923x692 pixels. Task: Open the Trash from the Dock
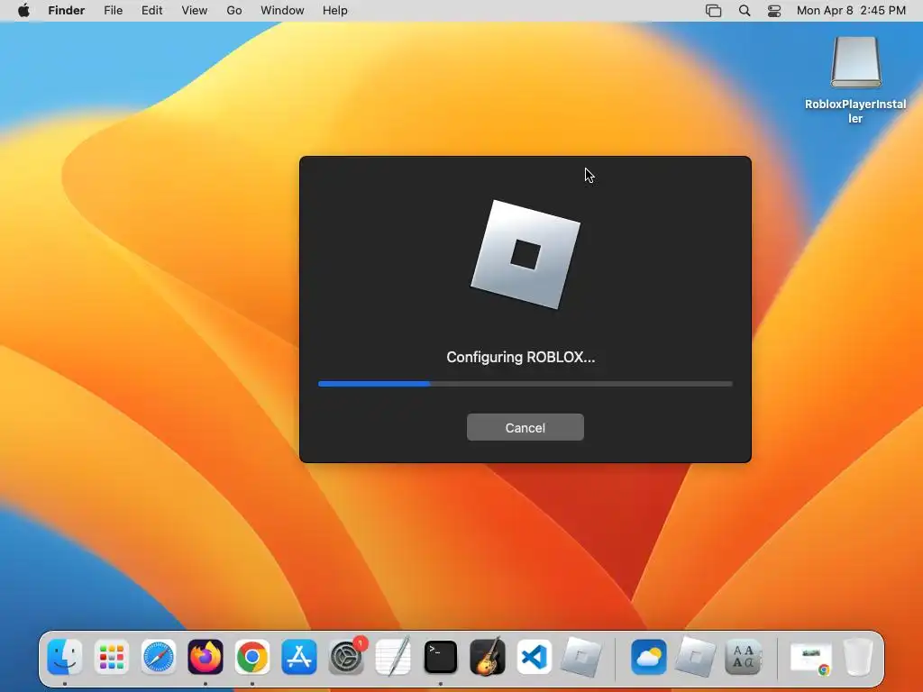(x=858, y=657)
